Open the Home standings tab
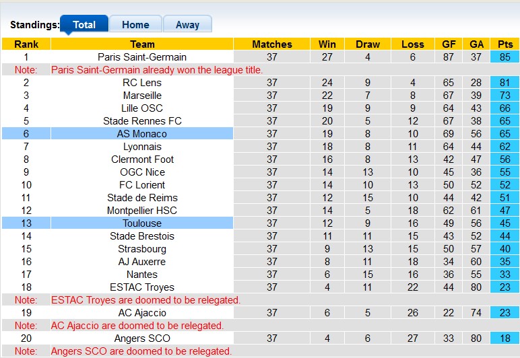 (135, 25)
